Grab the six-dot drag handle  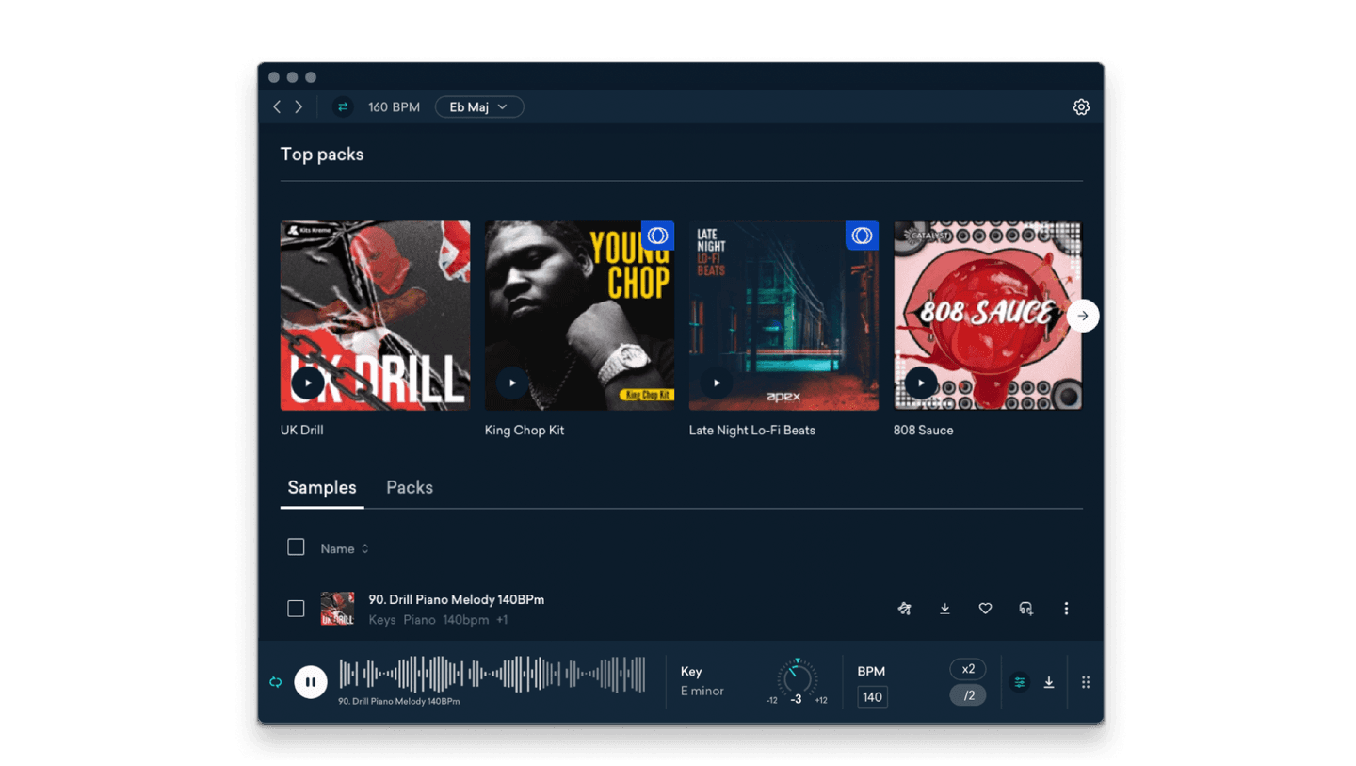coord(1086,682)
